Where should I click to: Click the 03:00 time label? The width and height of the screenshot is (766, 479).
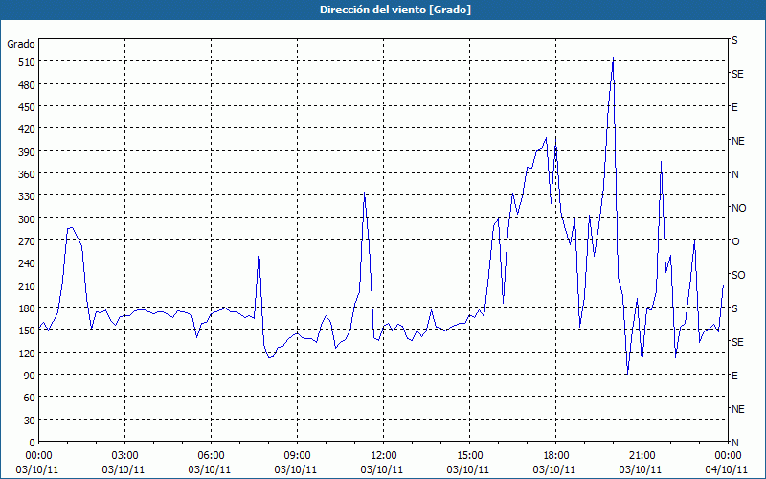tap(124, 456)
